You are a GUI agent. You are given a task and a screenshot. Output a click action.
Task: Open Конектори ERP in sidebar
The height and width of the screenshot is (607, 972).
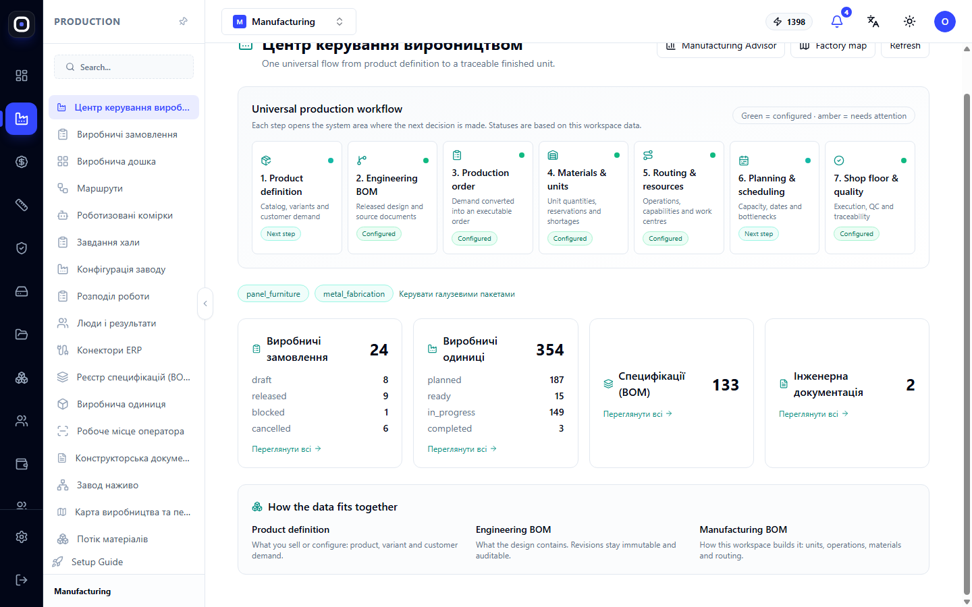(124, 350)
